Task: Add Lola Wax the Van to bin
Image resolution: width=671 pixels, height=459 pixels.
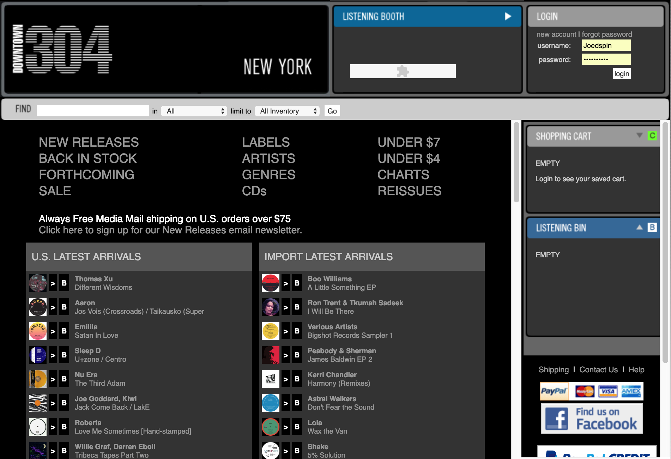Action: point(297,427)
